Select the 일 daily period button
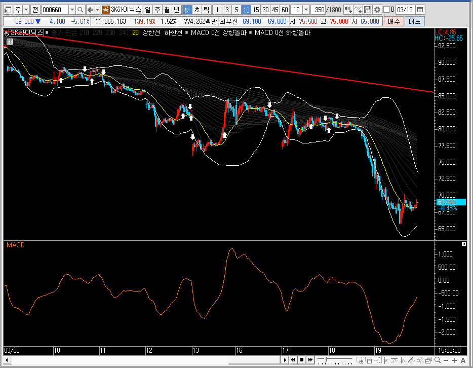The height and width of the screenshot is (368, 473). point(147,10)
